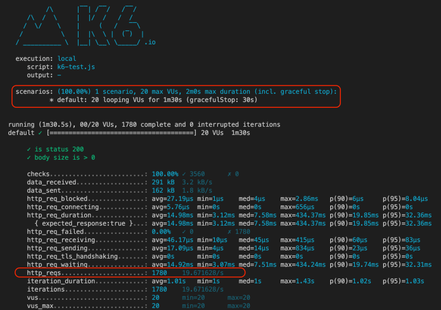Click the 'data_received' metric label

(x=51, y=183)
